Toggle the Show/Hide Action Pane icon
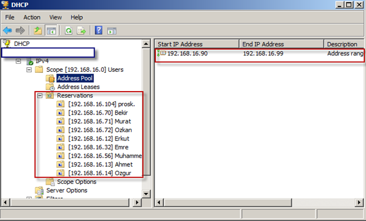Viewport: 366px width, 221px height. tap(112, 31)
